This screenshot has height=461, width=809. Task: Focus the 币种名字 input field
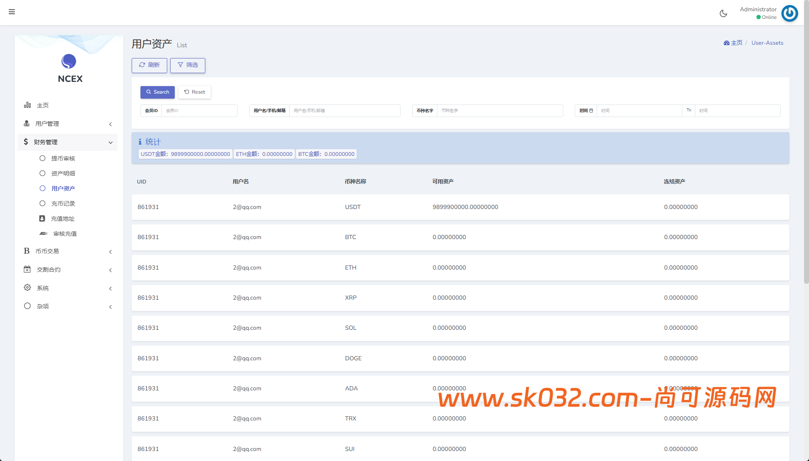coord(500,110)
